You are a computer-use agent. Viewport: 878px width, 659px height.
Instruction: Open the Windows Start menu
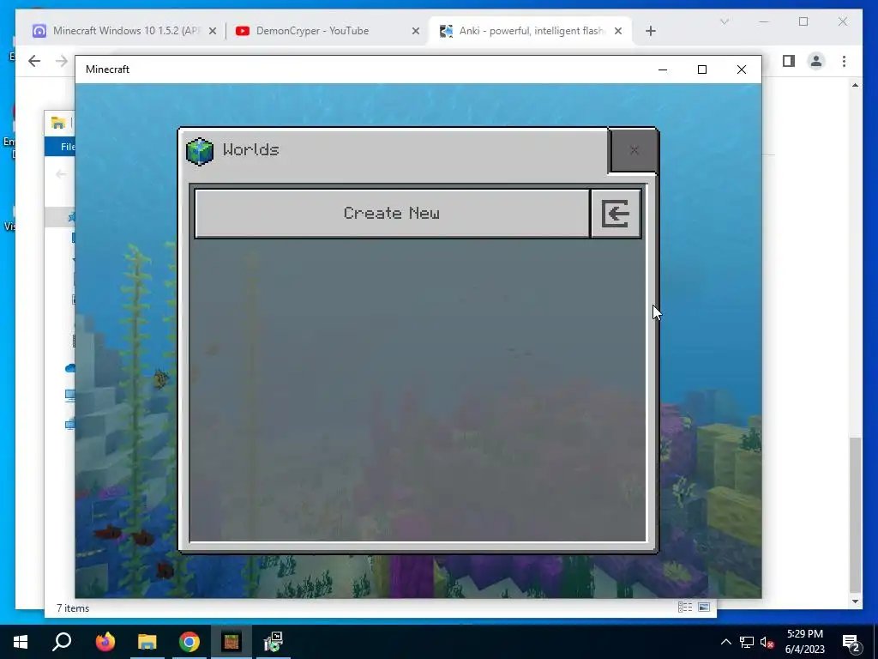[21, 642]
